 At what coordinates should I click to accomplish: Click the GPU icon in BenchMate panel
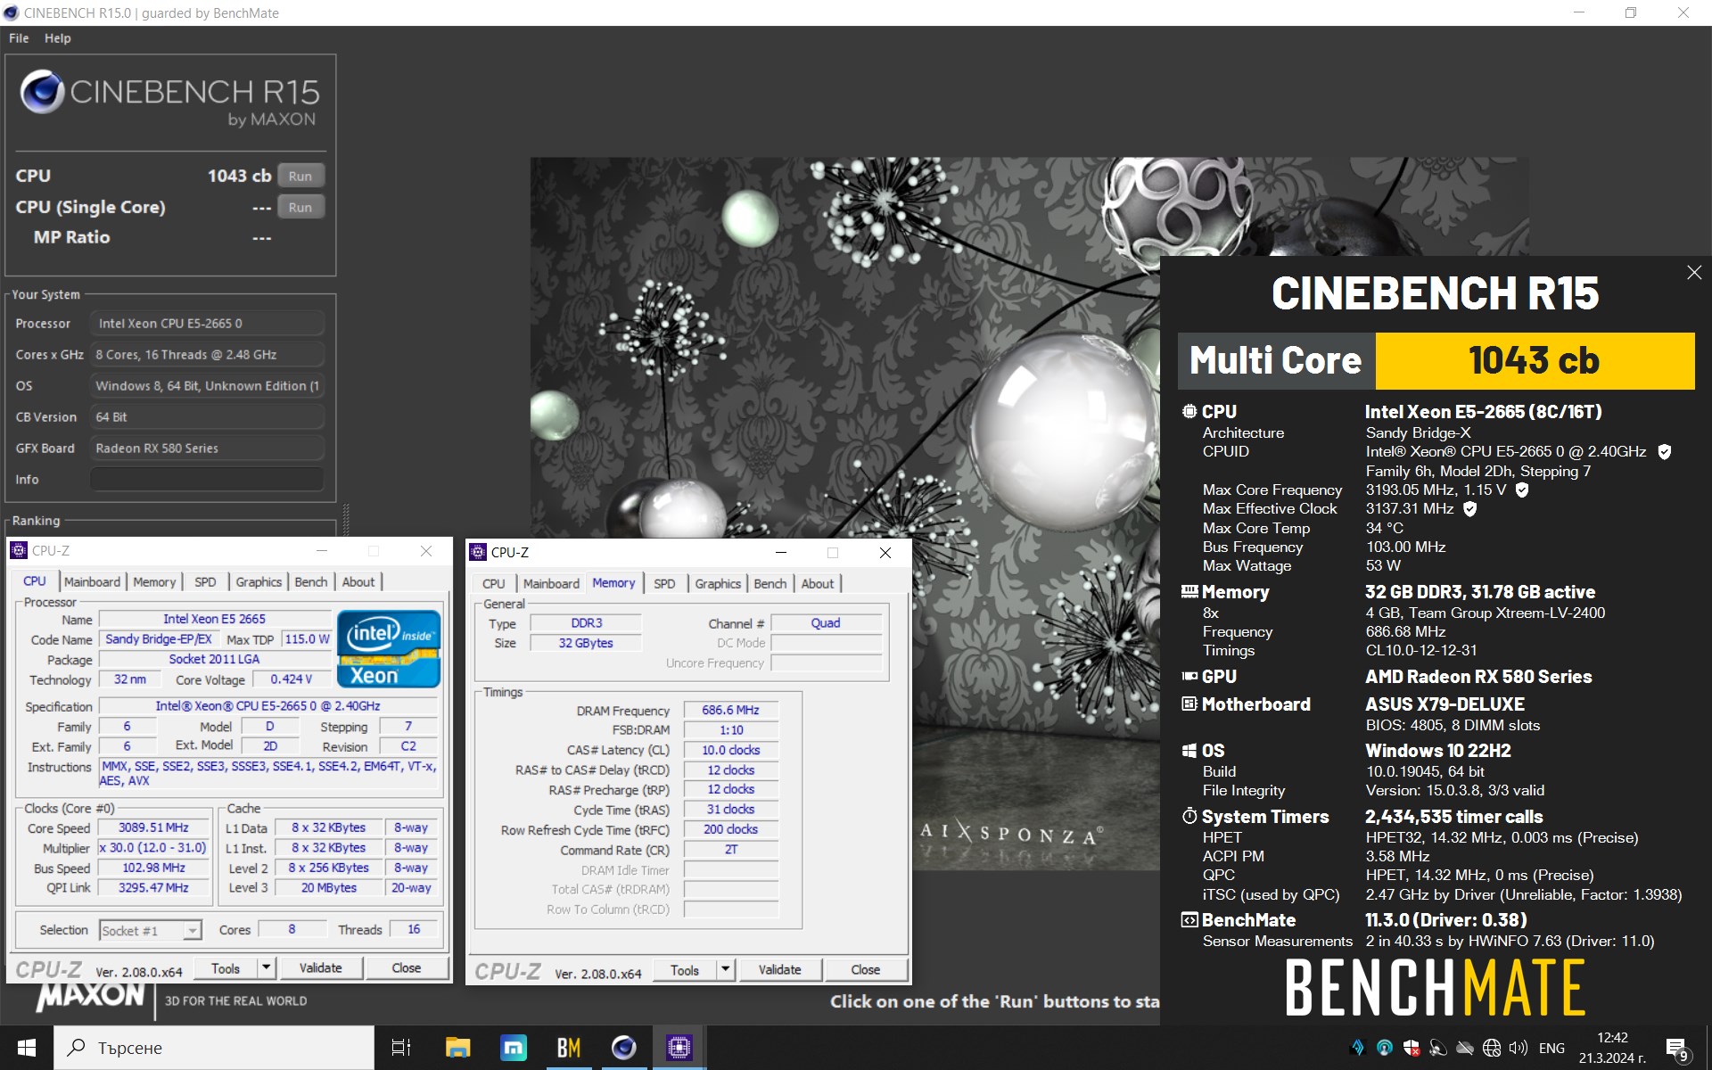point(1189,676)
